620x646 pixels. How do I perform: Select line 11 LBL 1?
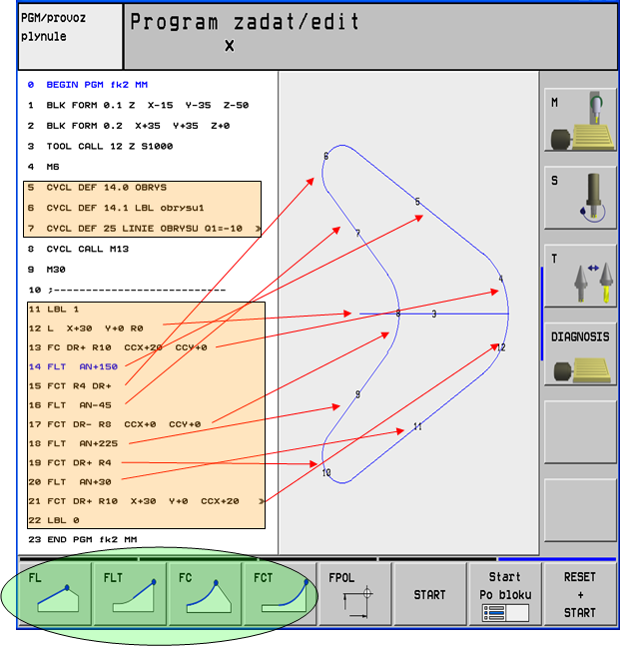(x=54, y=309)
